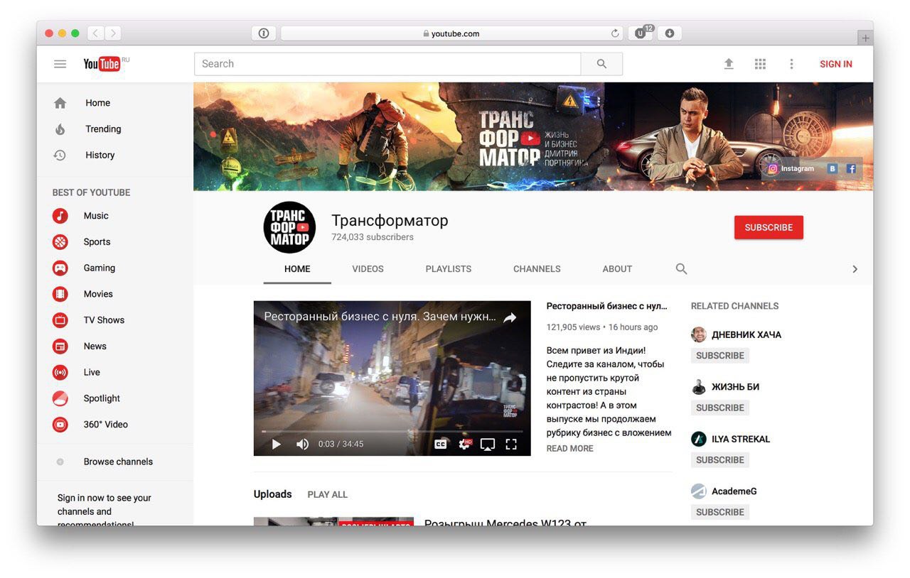The height and width of the screenshot is (578, 910).
Task: Open ДНЕВНИК ХАЧА related channel
Action: [x=746, y=335]
